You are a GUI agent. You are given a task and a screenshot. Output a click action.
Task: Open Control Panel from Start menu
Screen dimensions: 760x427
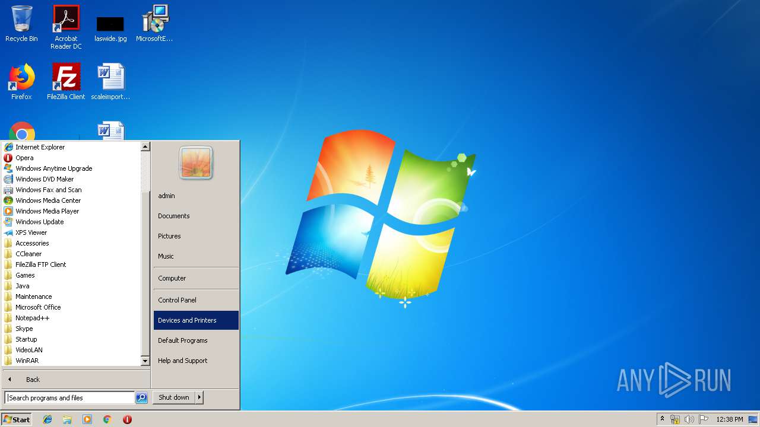(x=196, y=300)
